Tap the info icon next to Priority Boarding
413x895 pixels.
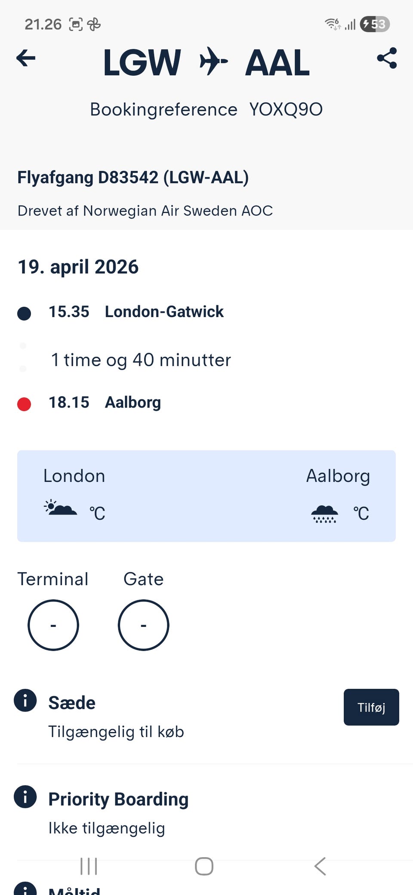click(25, 797)
